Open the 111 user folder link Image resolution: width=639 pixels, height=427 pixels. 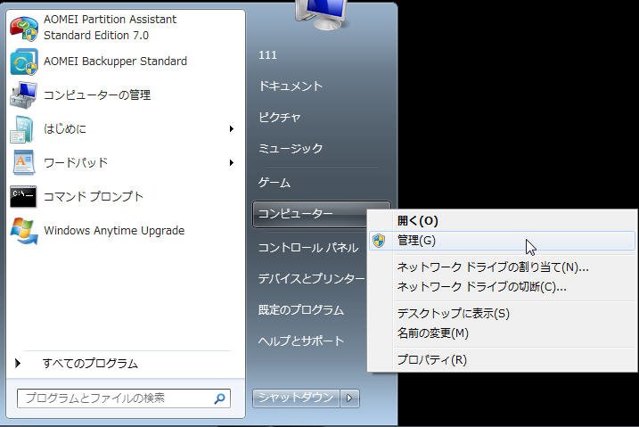click(x=267, y=55)
